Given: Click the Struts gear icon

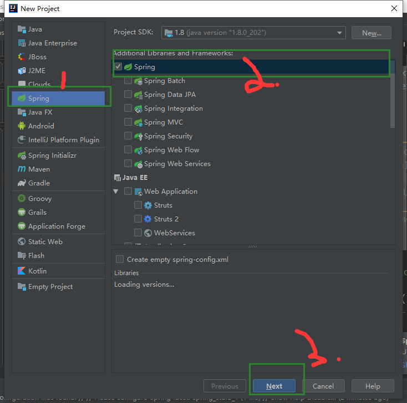Looking at the screenshot, I should pyautogui.click(x=148, y=205).
